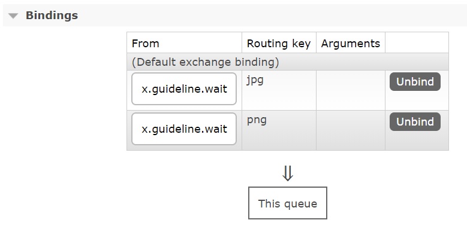Unbind the jpg routing key binding
Screen dimensions: 467x226
[415, 82]
